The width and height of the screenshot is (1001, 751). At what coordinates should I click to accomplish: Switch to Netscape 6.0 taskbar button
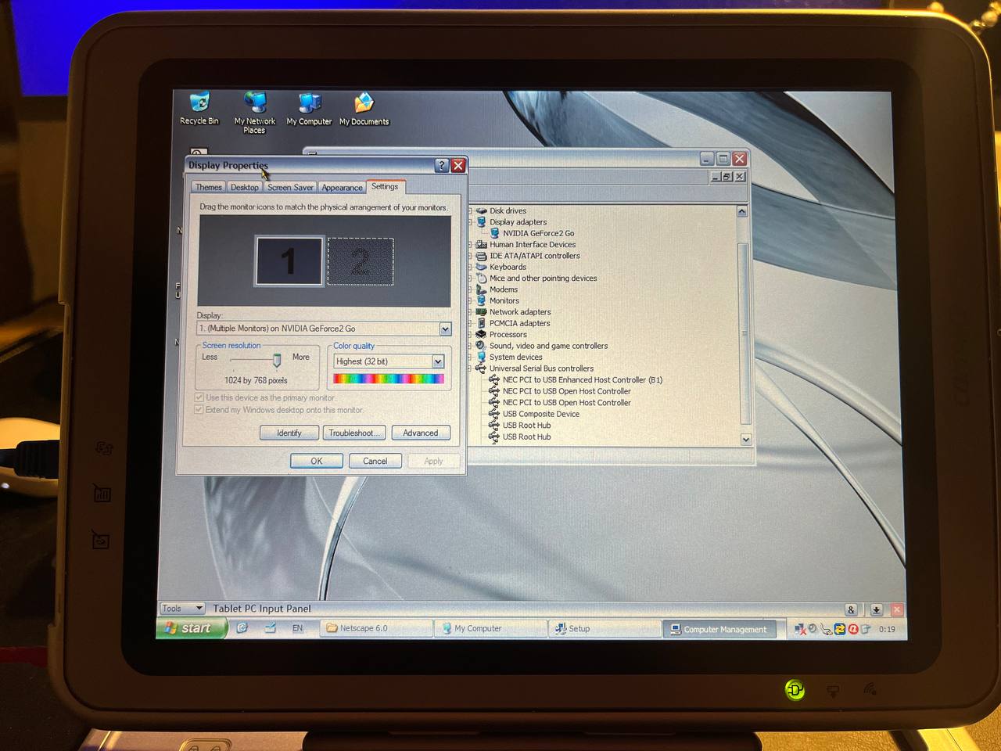(x=375, y=628)
